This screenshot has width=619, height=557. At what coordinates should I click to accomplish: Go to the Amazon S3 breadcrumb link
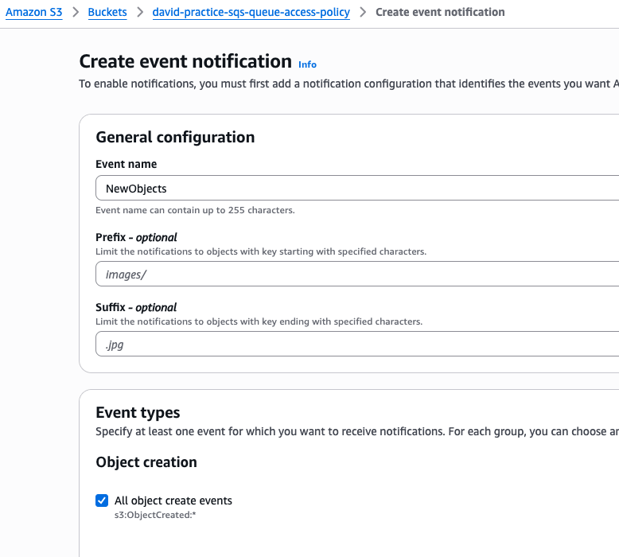(33, 13)
